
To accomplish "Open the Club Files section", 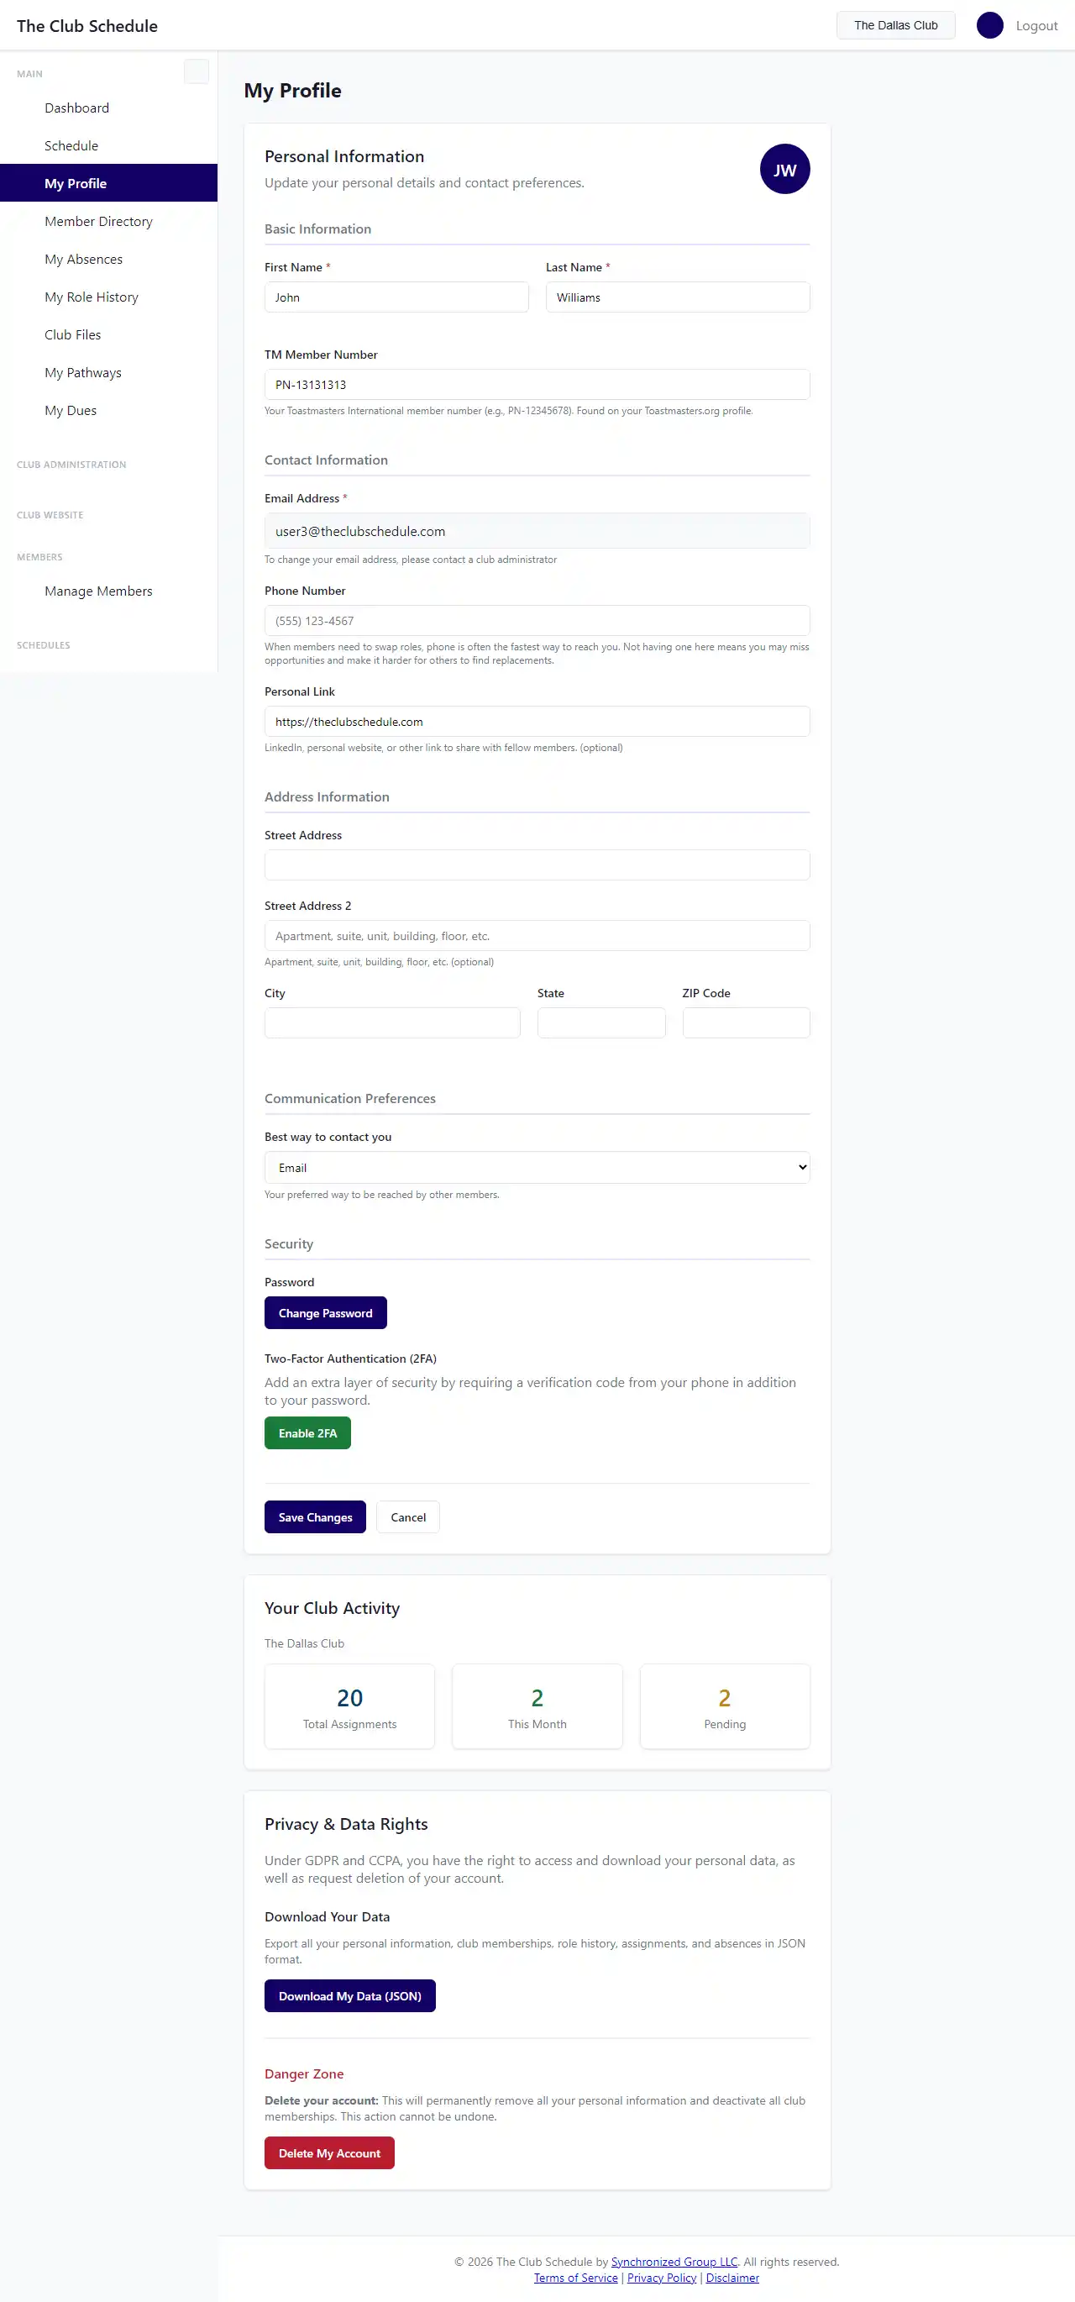I will 72,334.
